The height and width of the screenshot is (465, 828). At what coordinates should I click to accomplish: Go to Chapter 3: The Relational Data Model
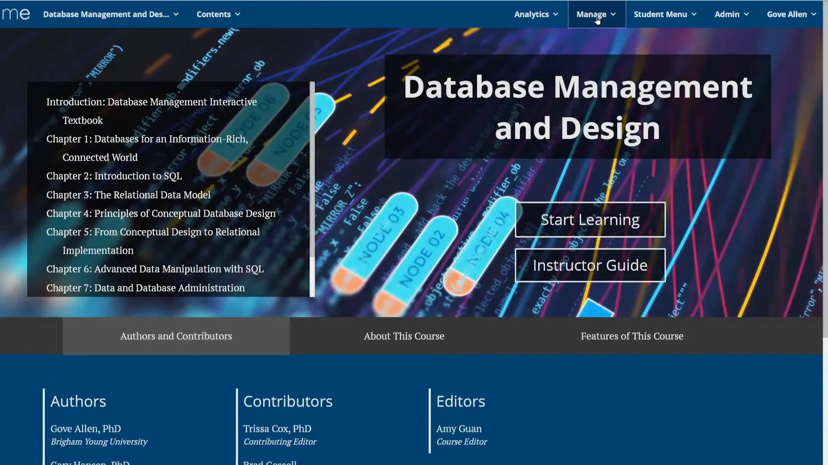point(129,195)
